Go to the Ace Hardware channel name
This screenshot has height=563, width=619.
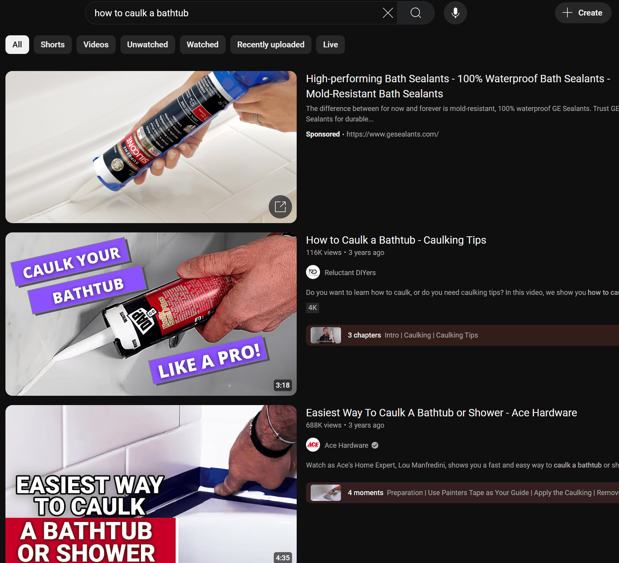(346, 445)
